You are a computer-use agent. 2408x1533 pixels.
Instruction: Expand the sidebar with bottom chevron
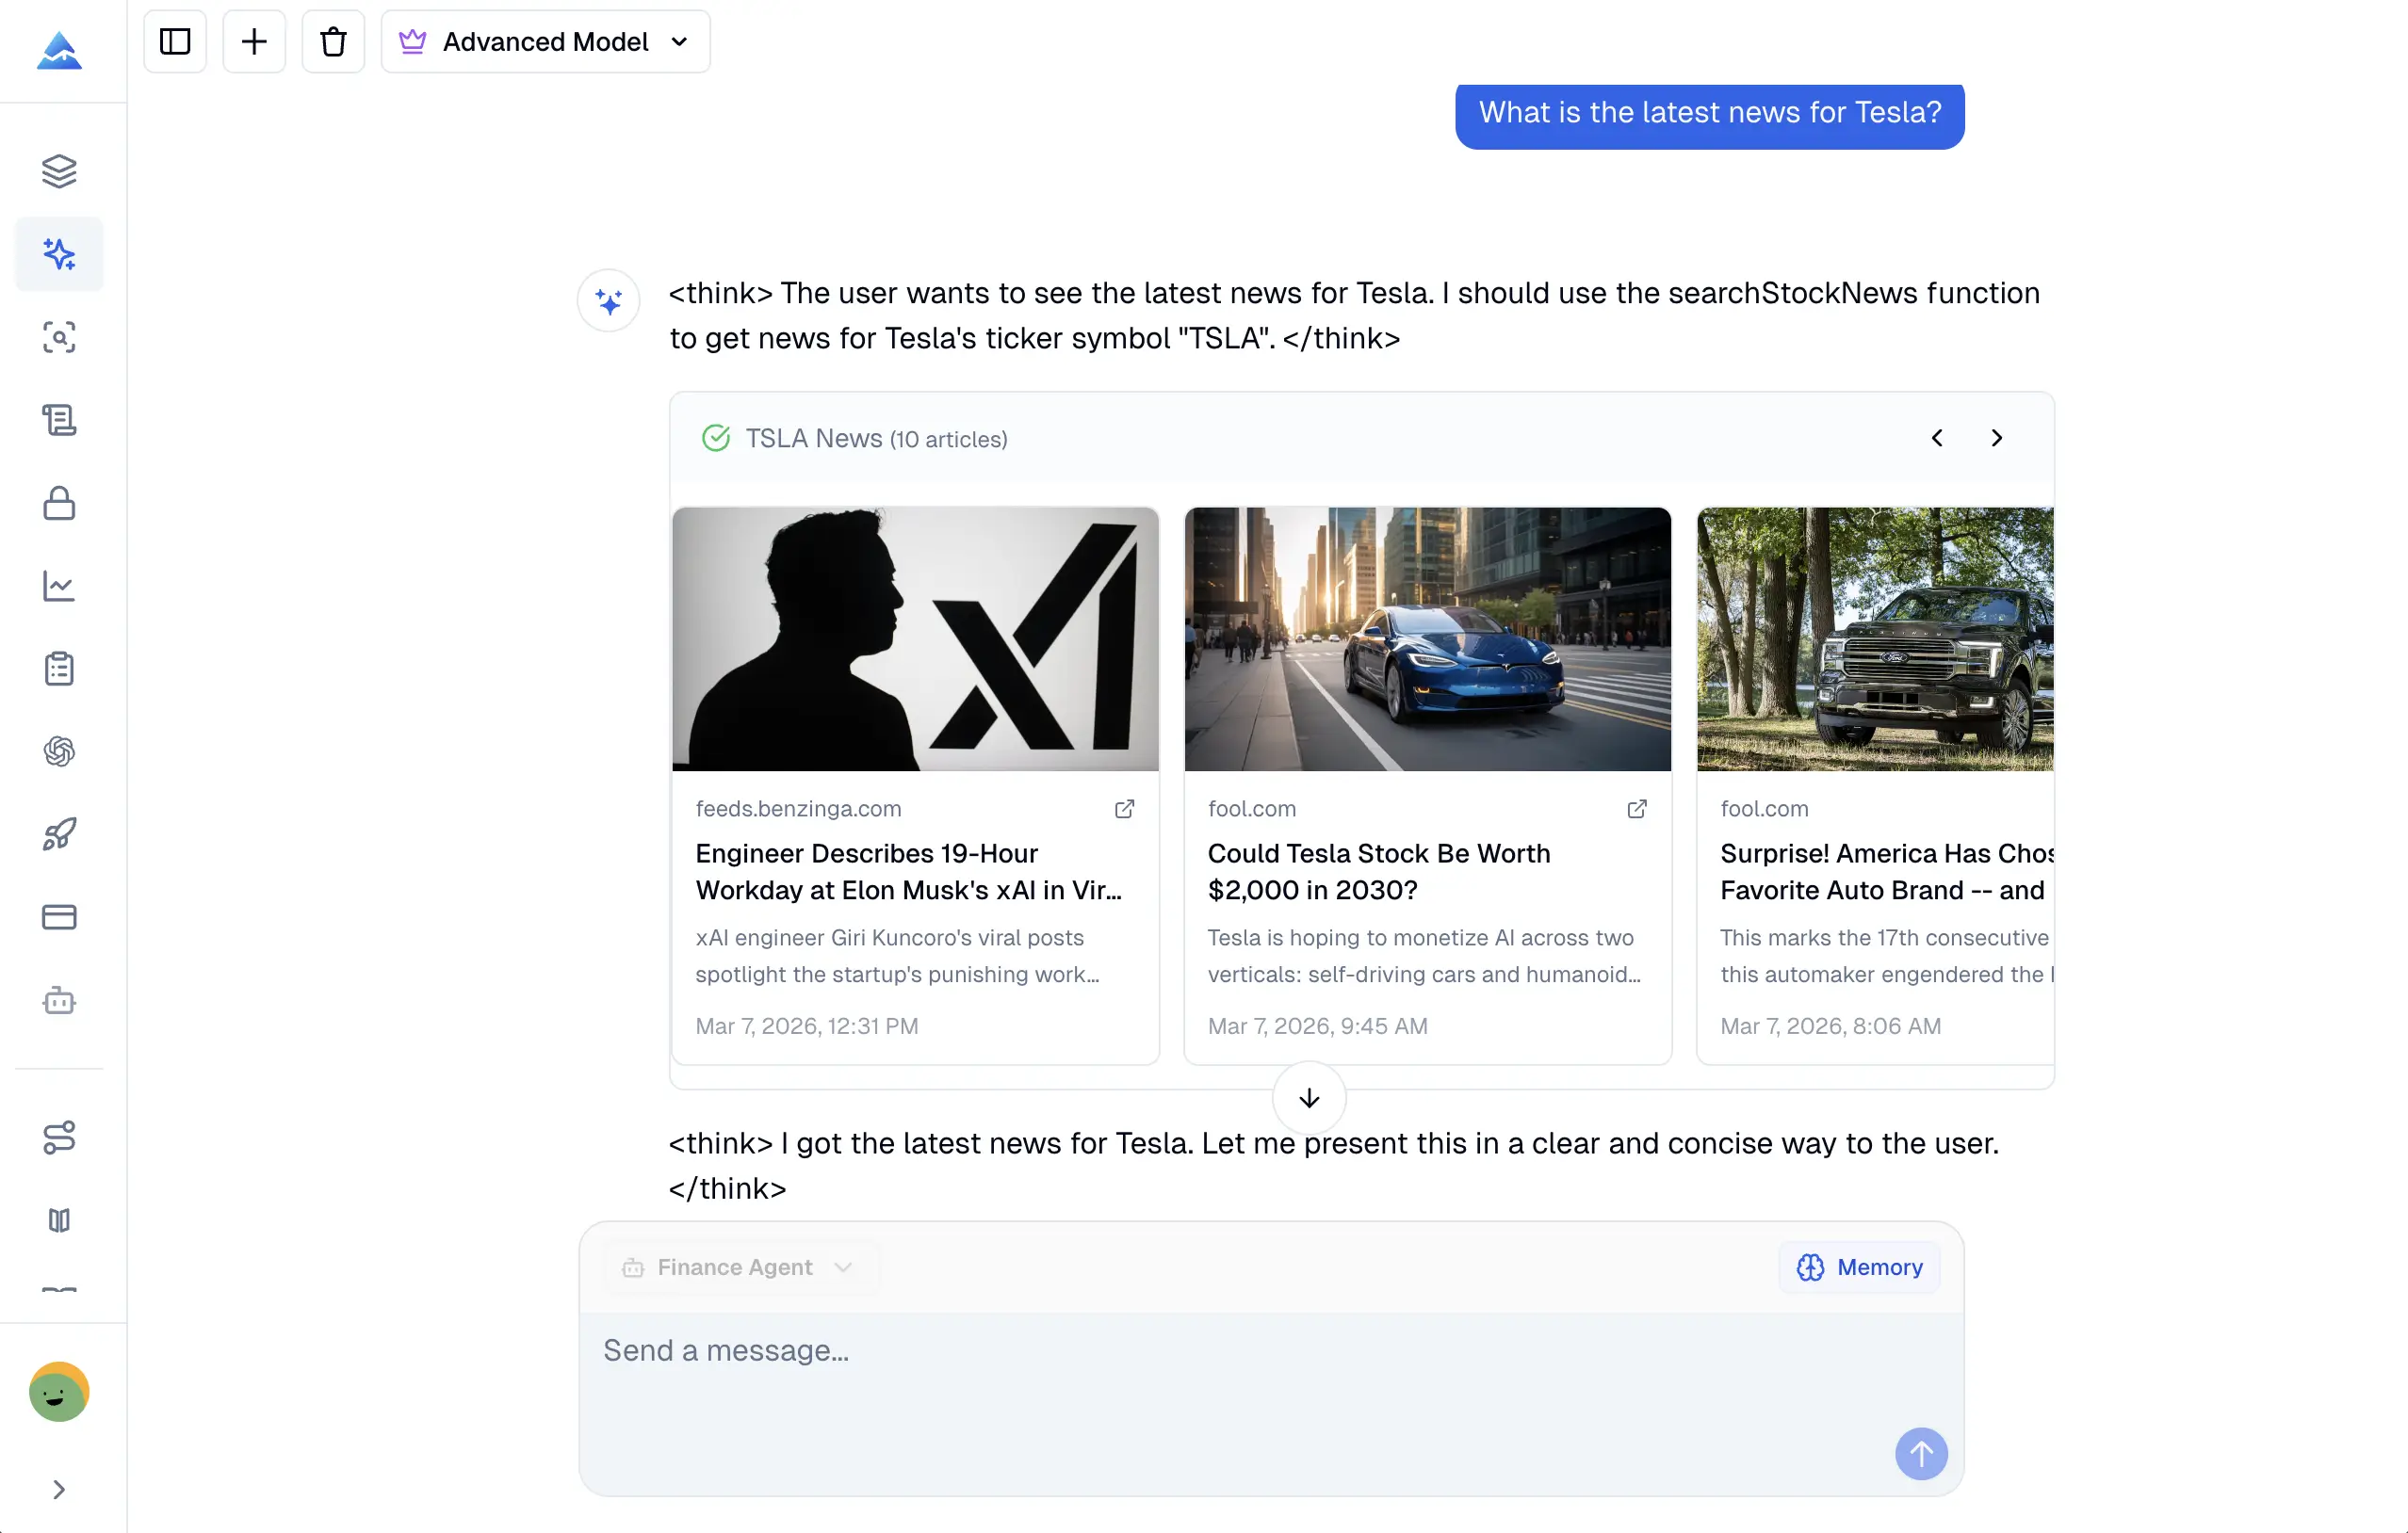point(59,1489)
